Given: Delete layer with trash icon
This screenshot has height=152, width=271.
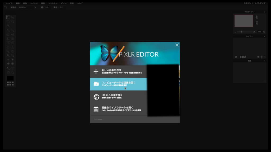Looking at the screenshot, I should click(x=261, y=57).
